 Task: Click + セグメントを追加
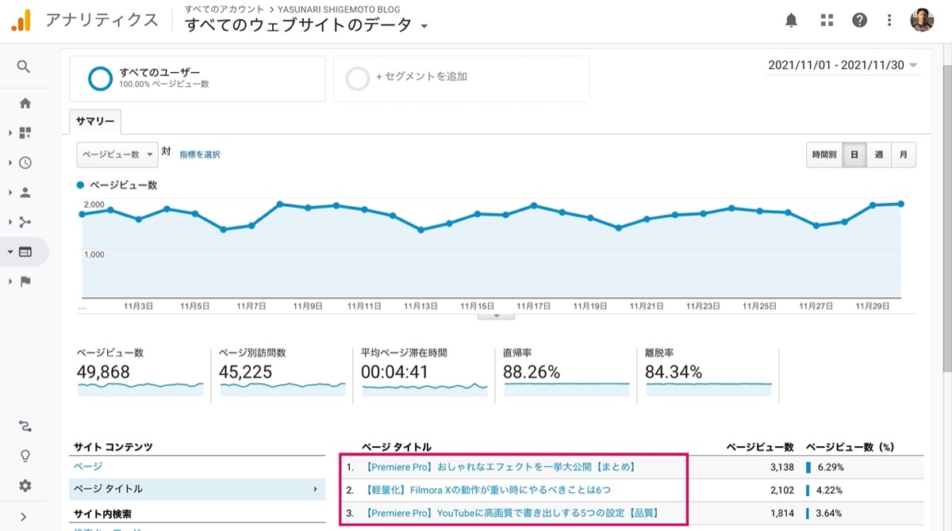pos(461,78)
